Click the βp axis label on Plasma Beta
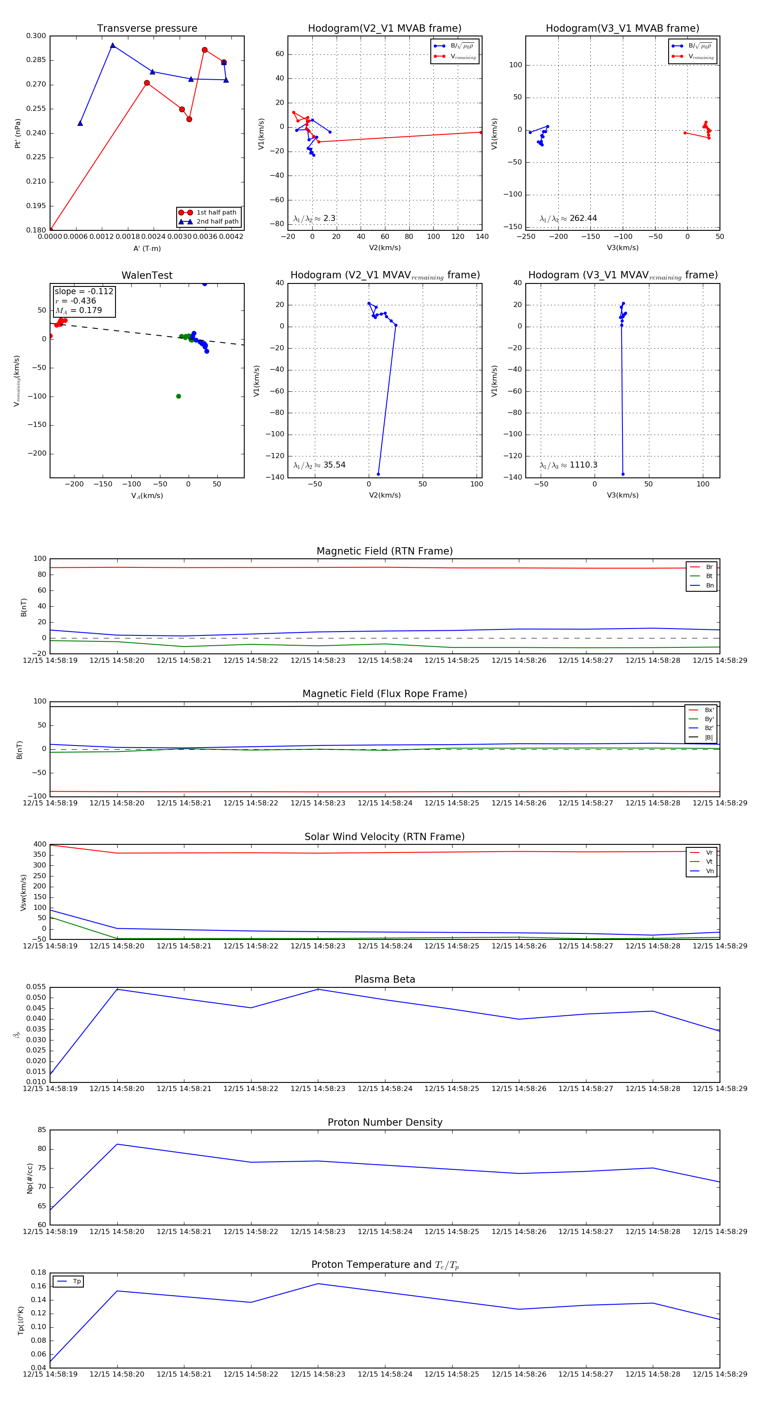The height and width of the screenshot is (1413, 770). coord(17,1034)
